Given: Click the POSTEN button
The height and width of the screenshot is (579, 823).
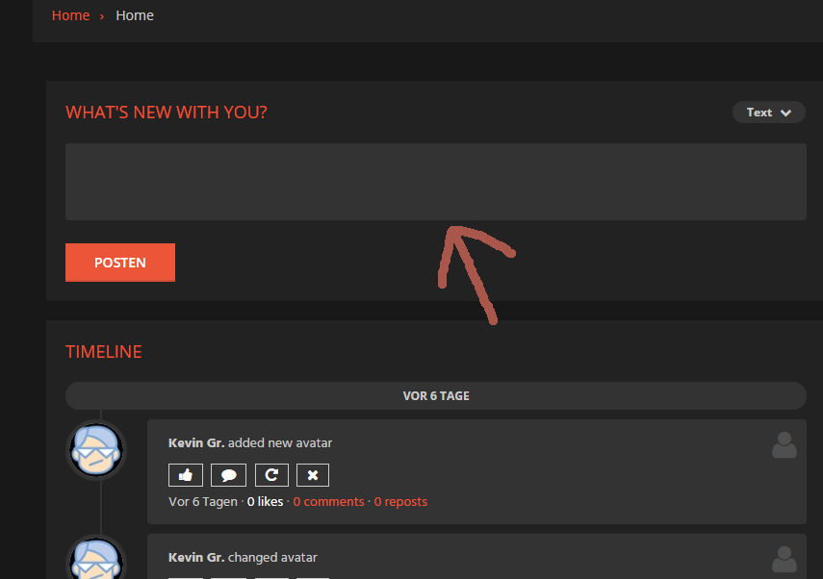Looking at the screenshot, I should (x=120, y=263).
